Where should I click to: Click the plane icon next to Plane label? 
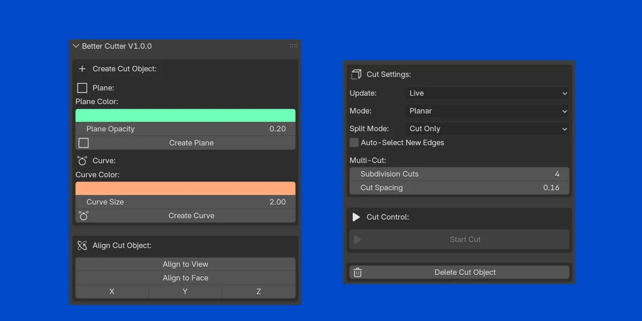(x=82, y=88)
